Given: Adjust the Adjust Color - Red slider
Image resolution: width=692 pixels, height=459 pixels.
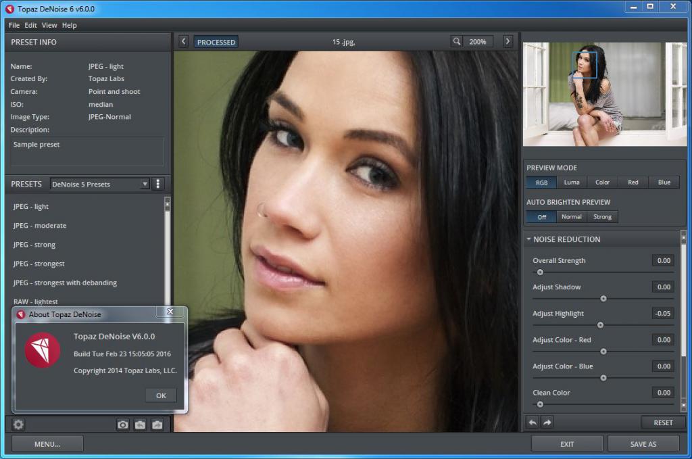Looking at the screenshot, I should [x=603, y=352].
